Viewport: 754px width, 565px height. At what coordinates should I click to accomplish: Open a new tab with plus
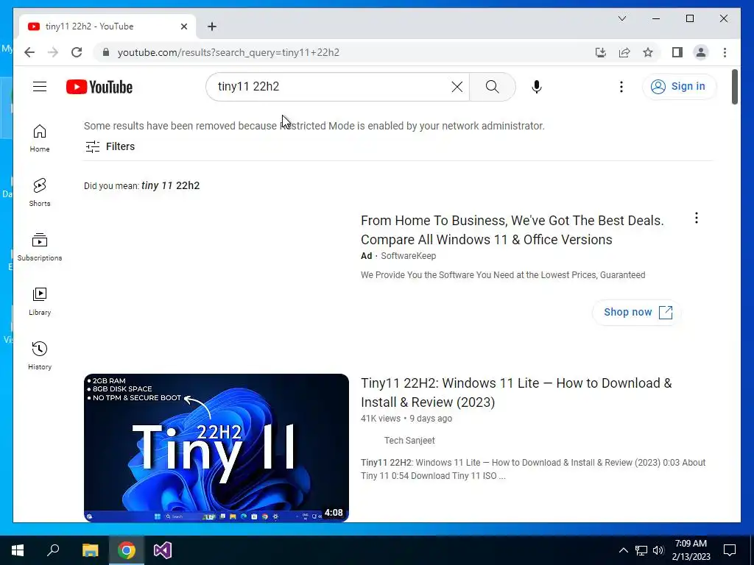click(212, 26)
